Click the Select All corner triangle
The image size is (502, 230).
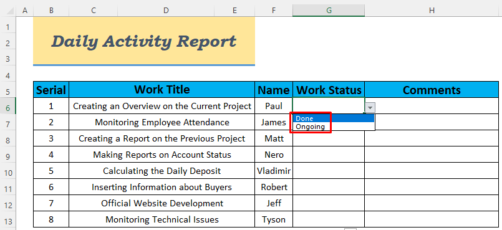pyautogui.click(x=10, y=11)
